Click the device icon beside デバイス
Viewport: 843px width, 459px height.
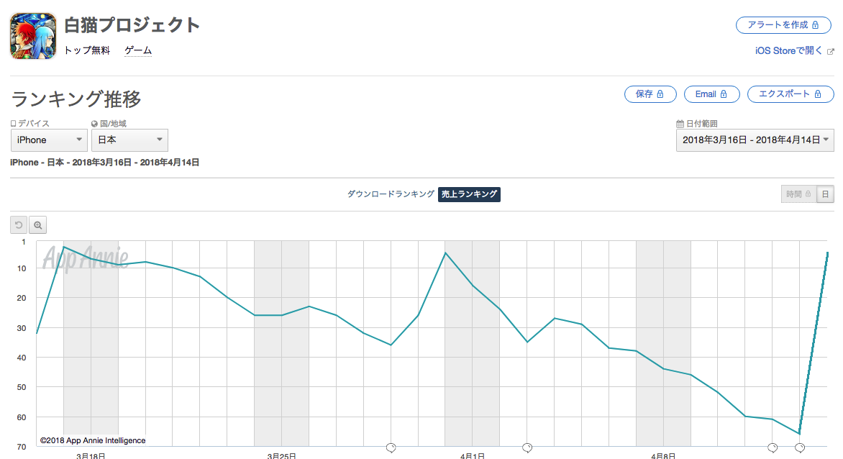(x=14, y=124)
